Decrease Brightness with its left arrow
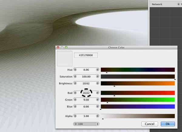The height and width of the screenshot is (132, 182). pos(75,83)
